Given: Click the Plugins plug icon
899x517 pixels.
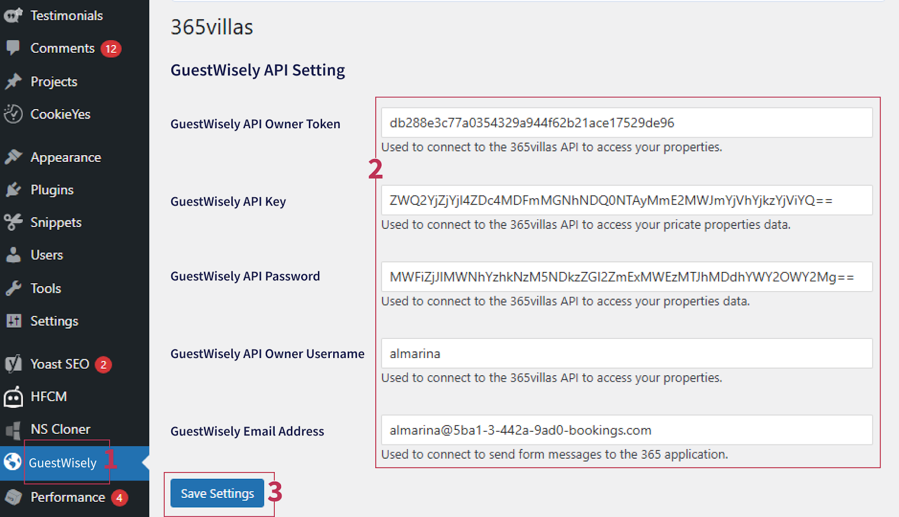Looking at the screenshot, I should click(x=13, y=190).
